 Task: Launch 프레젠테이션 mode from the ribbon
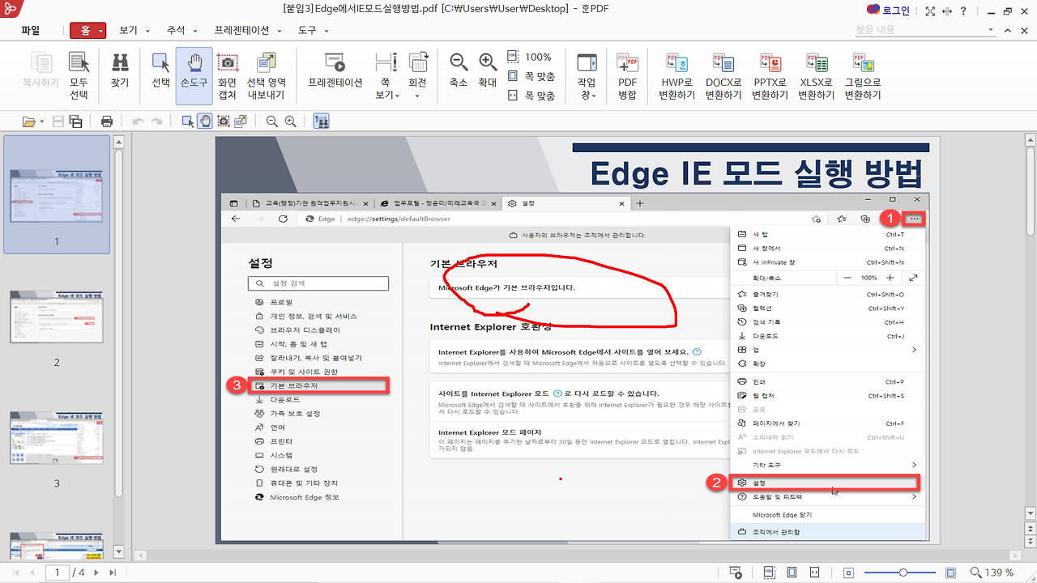pyautogui.click(x=335, y=70)
